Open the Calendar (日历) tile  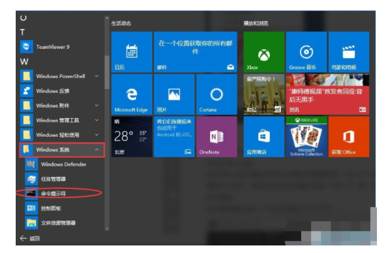click(x=131, y=51)
